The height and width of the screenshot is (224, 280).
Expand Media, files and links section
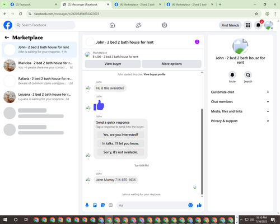point(240,111)
